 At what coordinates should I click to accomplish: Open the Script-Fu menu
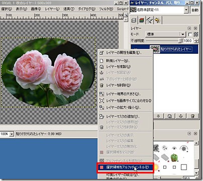[x=123, y=9]
